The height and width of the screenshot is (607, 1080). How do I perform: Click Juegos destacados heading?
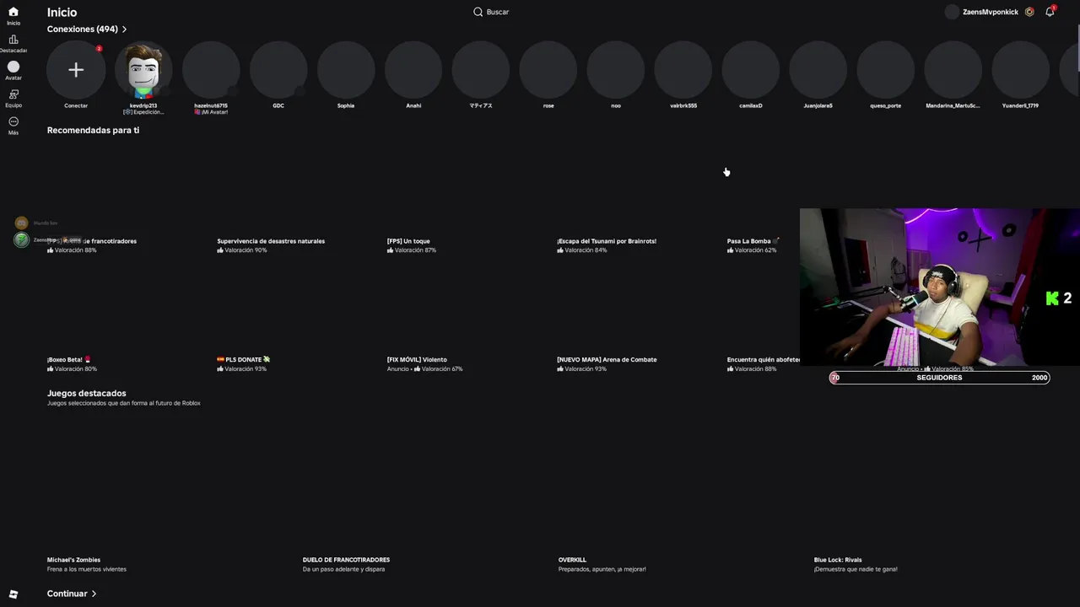[86, 394]
